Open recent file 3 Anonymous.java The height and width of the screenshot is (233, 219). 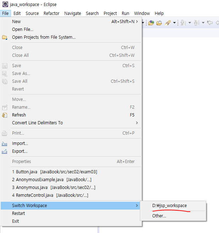71,188
